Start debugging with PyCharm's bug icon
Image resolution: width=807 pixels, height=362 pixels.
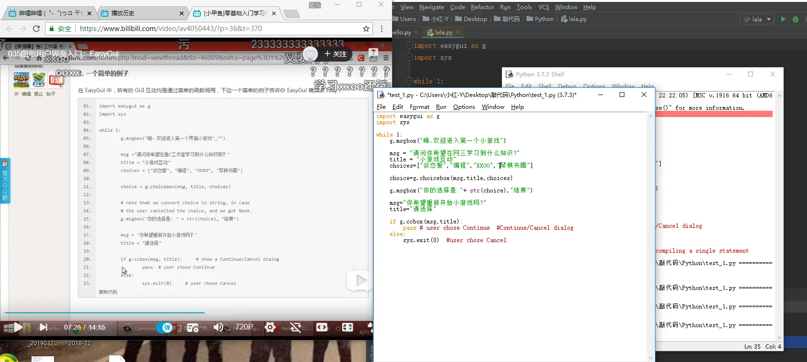click(x=796, y=19)
